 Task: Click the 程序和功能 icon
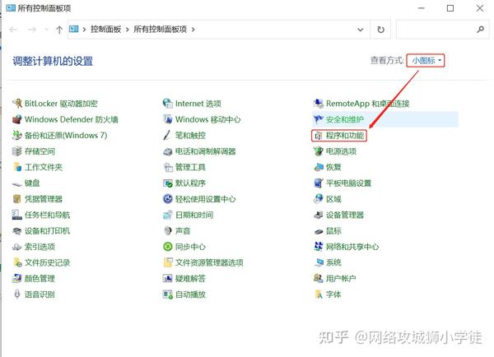(319, 136)
